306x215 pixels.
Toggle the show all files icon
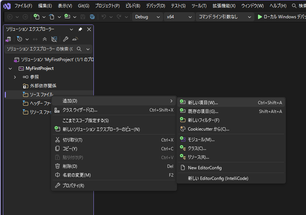point(54,39)
